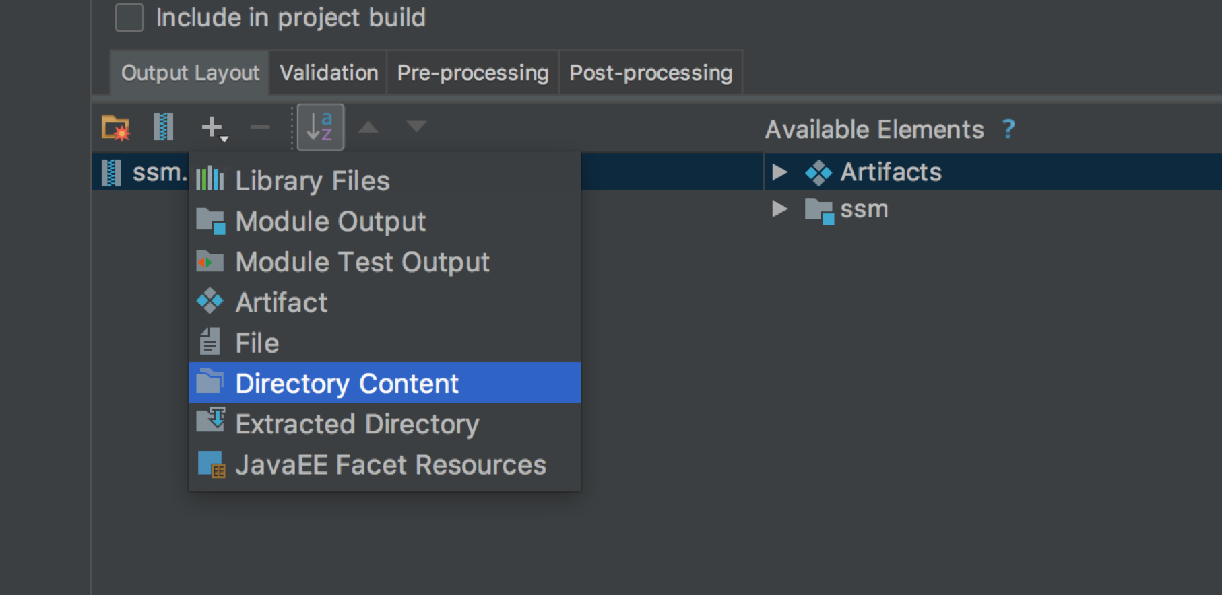Click the Move Up arrow icon
The height and width of the screenshot is (595, 1222).
point(368,127)
